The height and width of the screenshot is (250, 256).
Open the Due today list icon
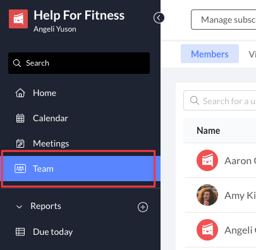[20, 232]
